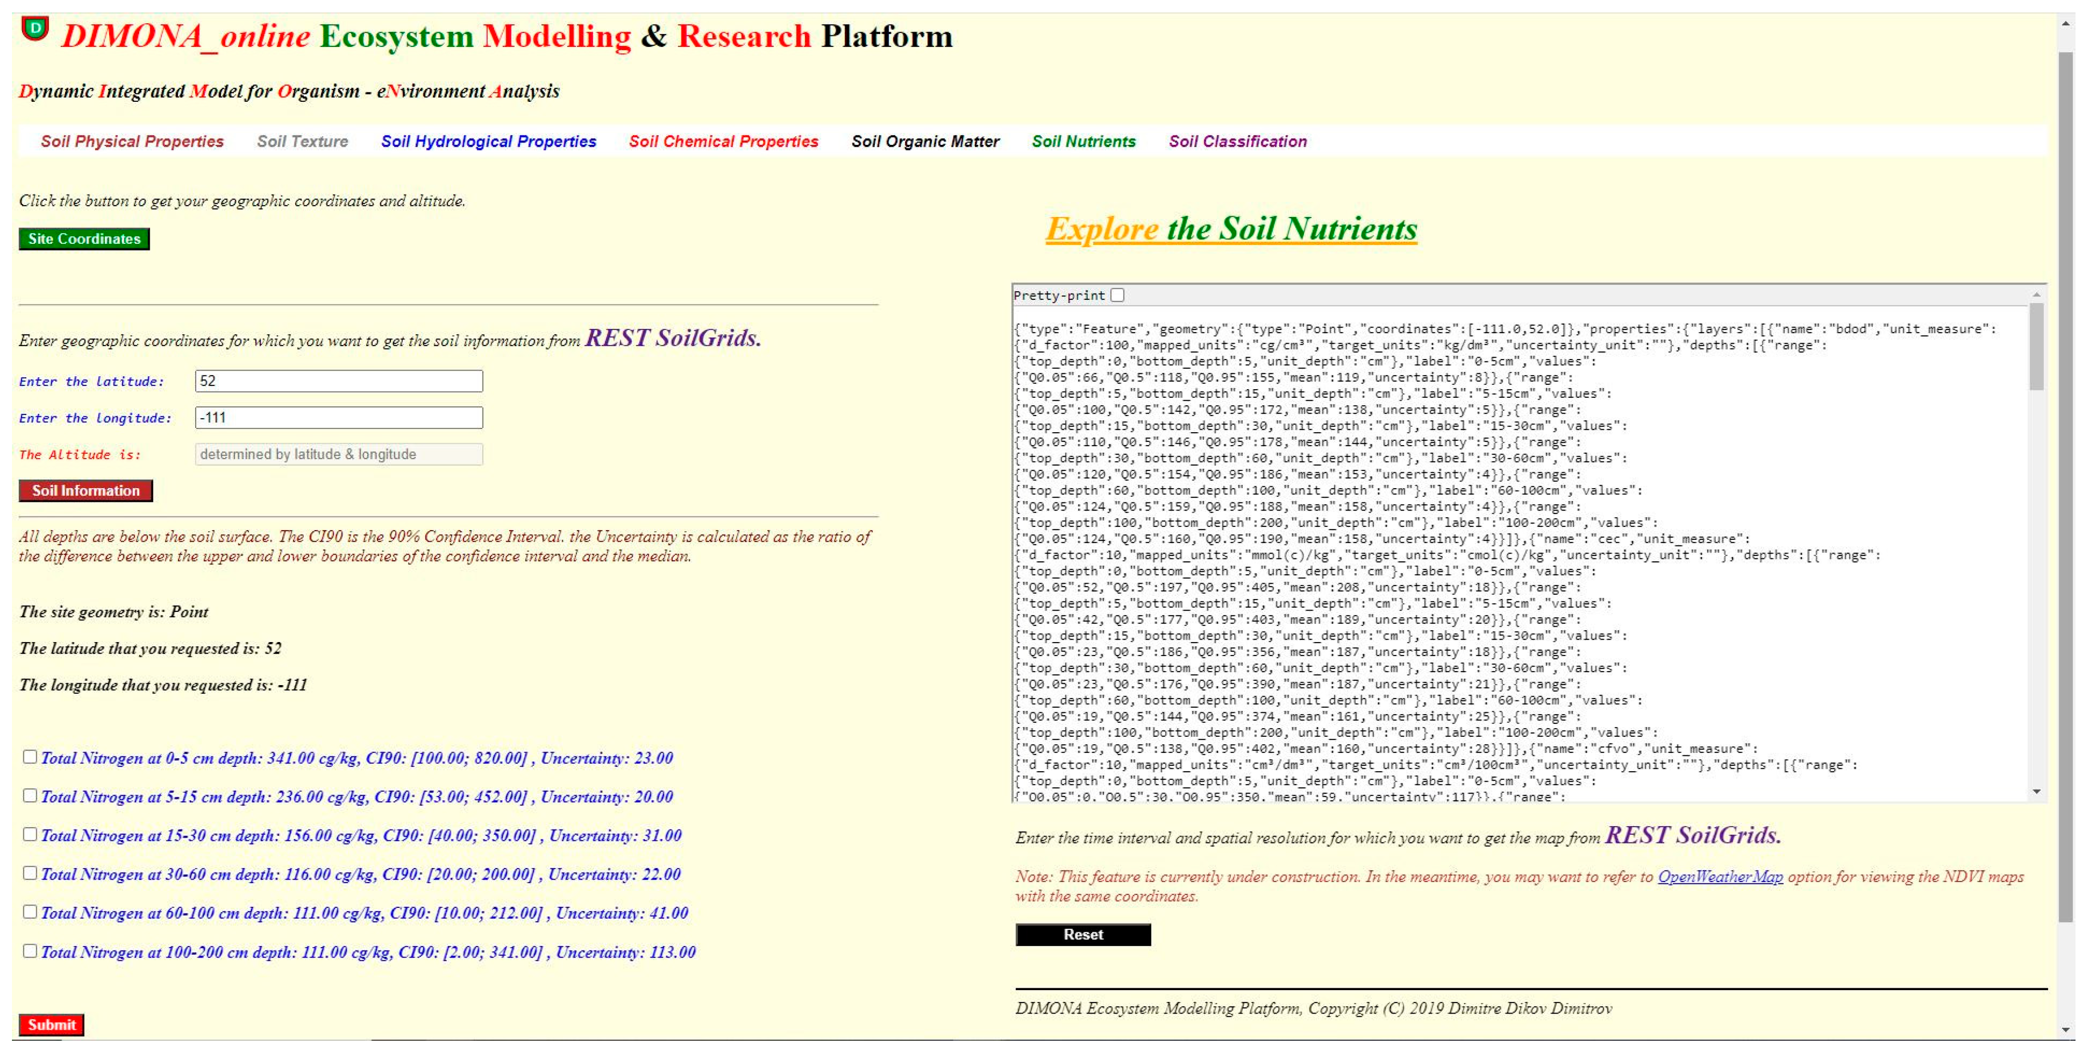
Task: Click the disabled altitude field
Action: 339,454
